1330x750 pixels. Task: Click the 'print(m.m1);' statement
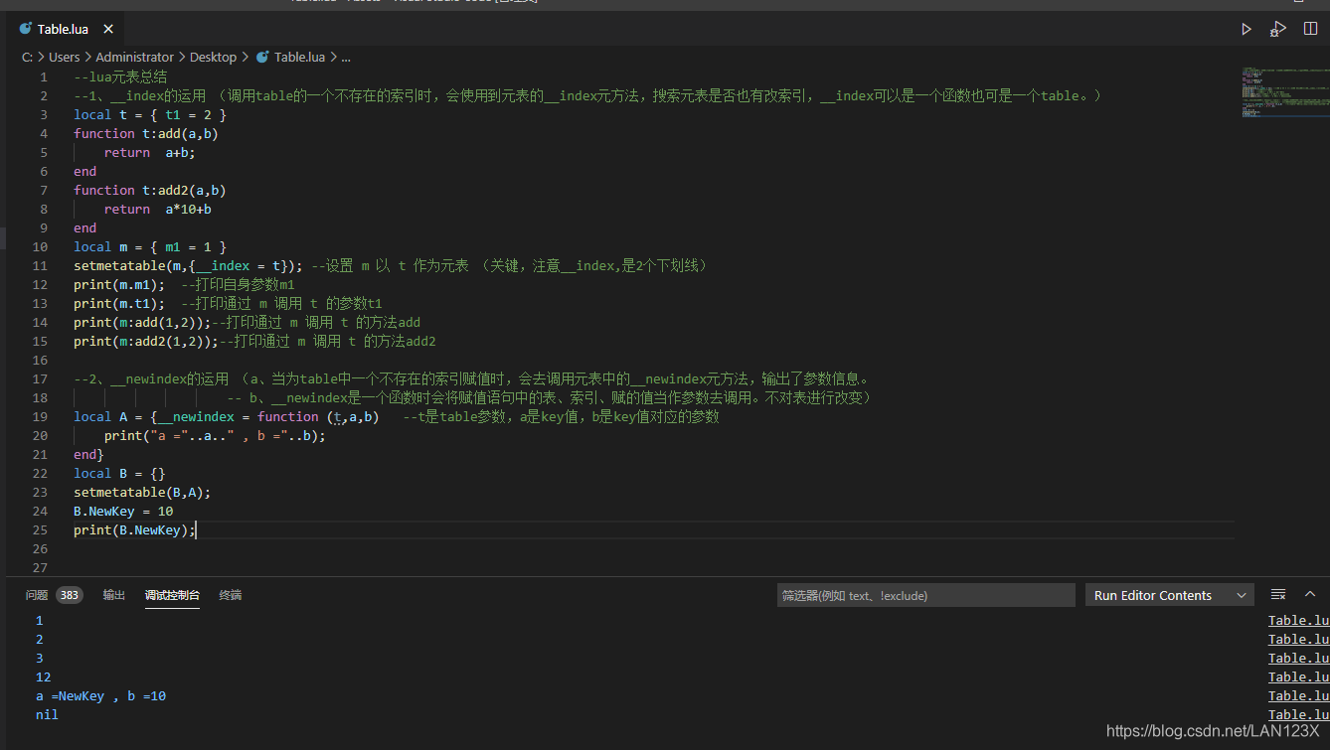click(x=119, y=284)
